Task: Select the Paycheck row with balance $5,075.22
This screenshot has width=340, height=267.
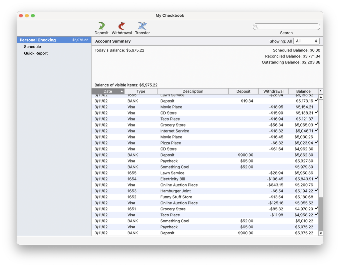Action: tap(205, 227)
